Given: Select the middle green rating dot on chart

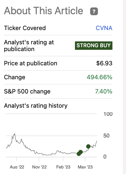Looking at the screenshot, I should [80, 152].
